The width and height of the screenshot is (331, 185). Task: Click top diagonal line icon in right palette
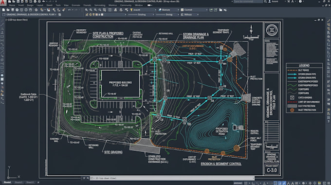[x=329, y=21]
